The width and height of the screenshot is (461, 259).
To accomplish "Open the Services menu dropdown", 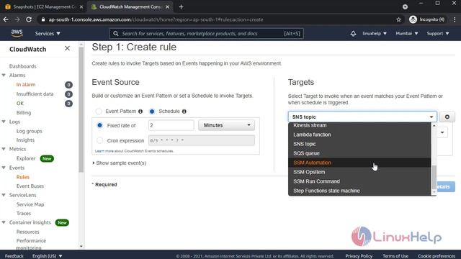I will [x=48, y=34].
